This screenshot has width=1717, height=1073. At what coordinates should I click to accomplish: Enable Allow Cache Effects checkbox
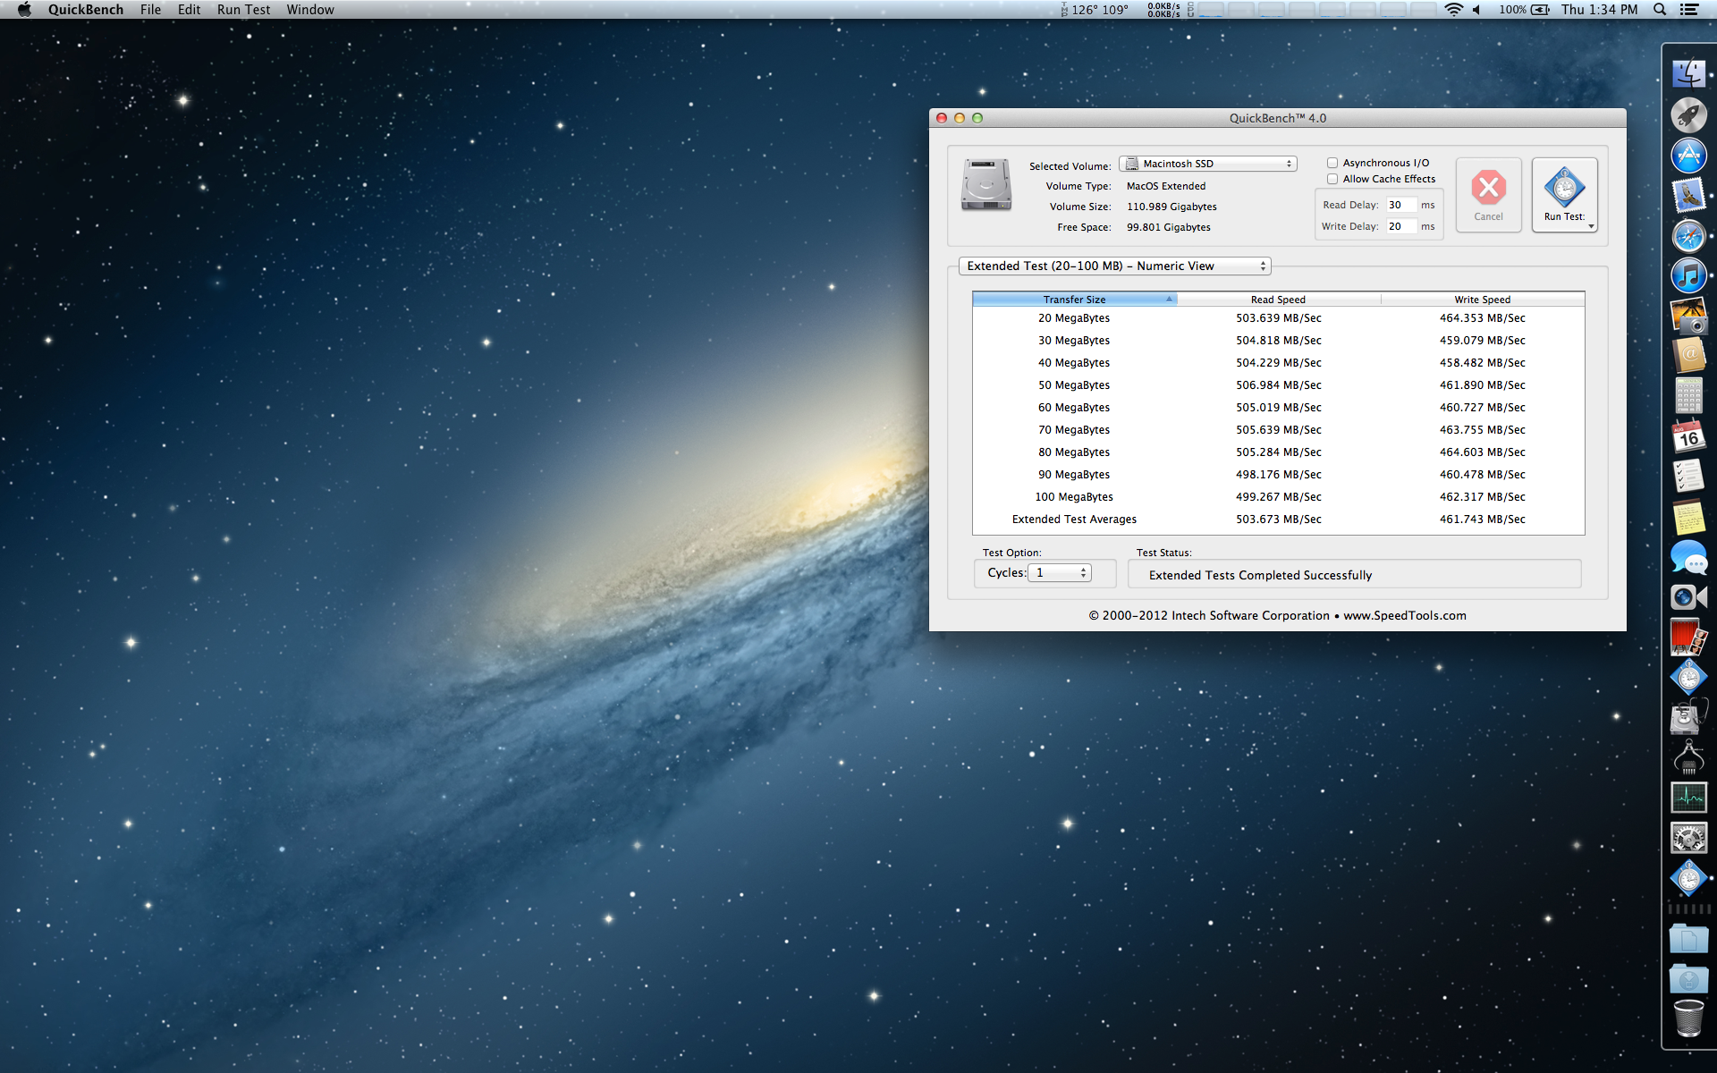[x=1332, y=179]
